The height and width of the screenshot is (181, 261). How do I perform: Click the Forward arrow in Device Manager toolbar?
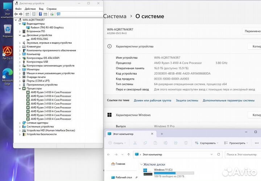(21, 14)
